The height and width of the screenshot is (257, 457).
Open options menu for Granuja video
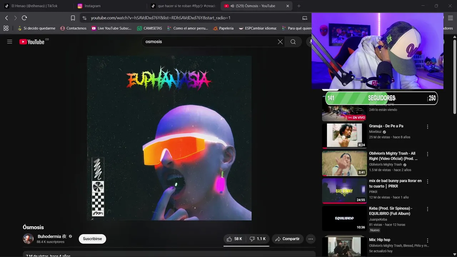click(x=427, y=127)
